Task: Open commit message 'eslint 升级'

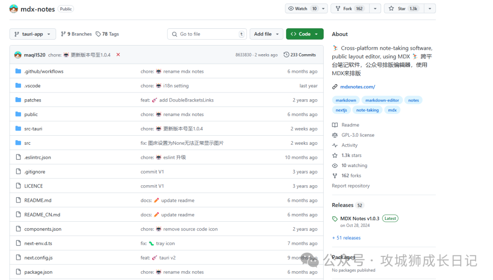Action: (x=174, y=158)
